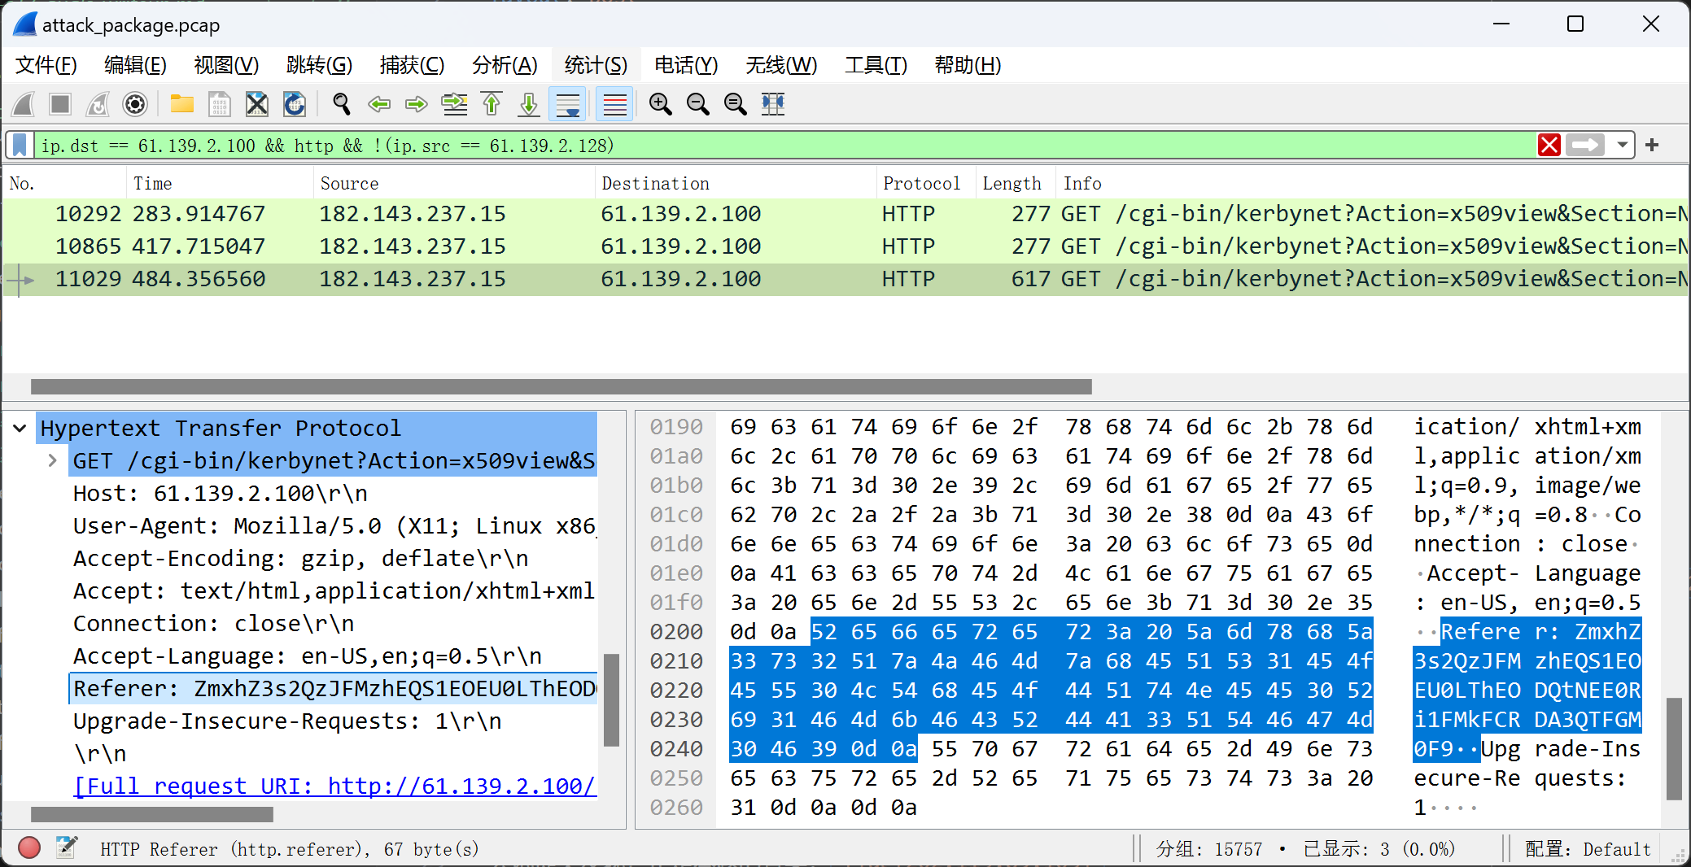Click the packet list horizontal scrollbar

[561, 386]
